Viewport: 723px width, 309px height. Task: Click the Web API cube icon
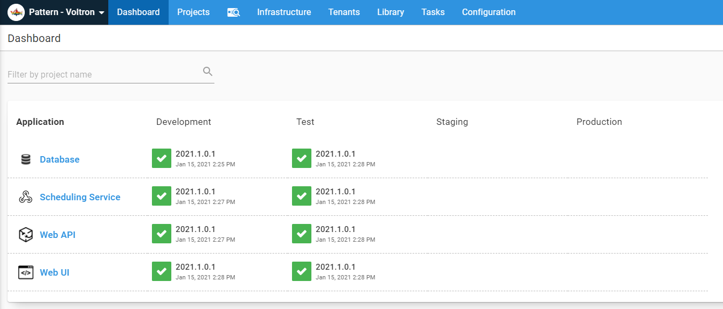pos(26,235)
